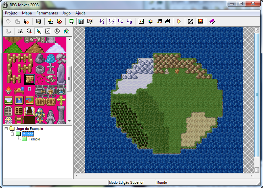Click map view horizontal scroll left arrow

point(77,176)
